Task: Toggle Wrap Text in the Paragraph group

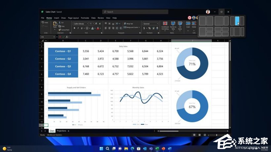Action: coord(128,24)
